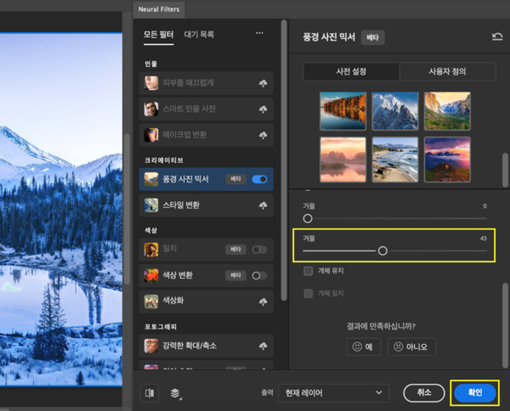Choose the autumn lake reflection preset
Viewport: 510px width, 411px height.
(x=343, y=111)
